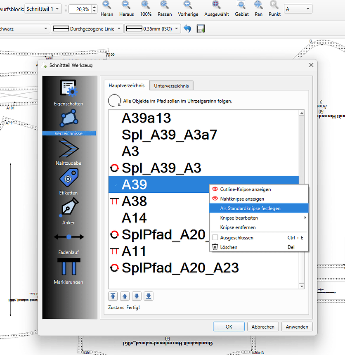Activate the Gebiet zoom area tool
345x355 pixels.
tap(241, 9)
